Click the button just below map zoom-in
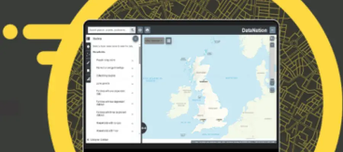This screenshot has height=152, width=343. [x=272, y=45]
